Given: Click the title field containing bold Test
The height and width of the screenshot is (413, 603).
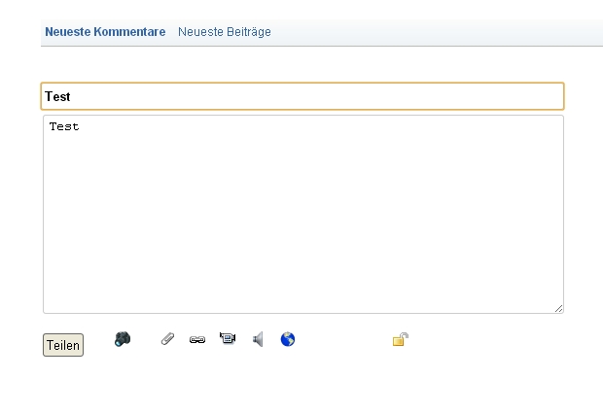Looking at the screenshot, I should click(302, 96).
